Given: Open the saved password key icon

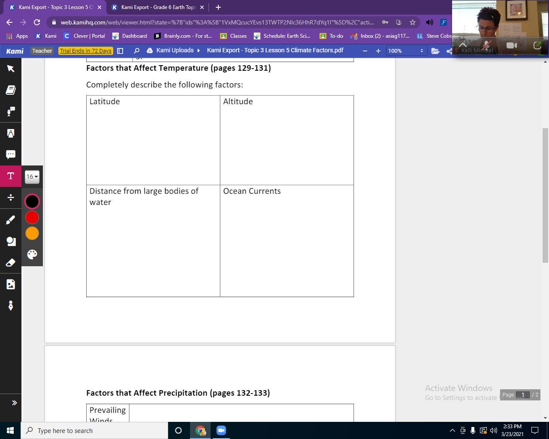Looking at the screenshot, I should point(385,22).
